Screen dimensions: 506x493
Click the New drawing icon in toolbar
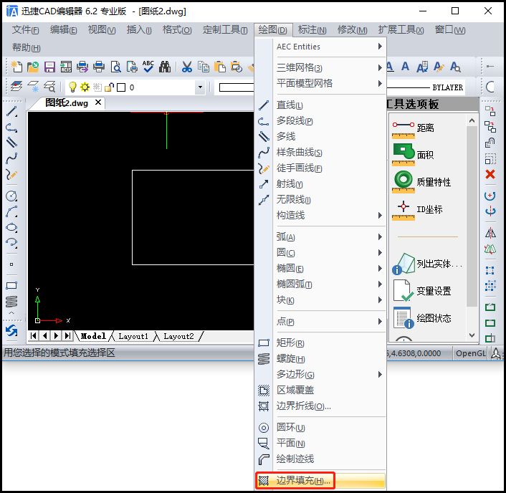(16, 67)
